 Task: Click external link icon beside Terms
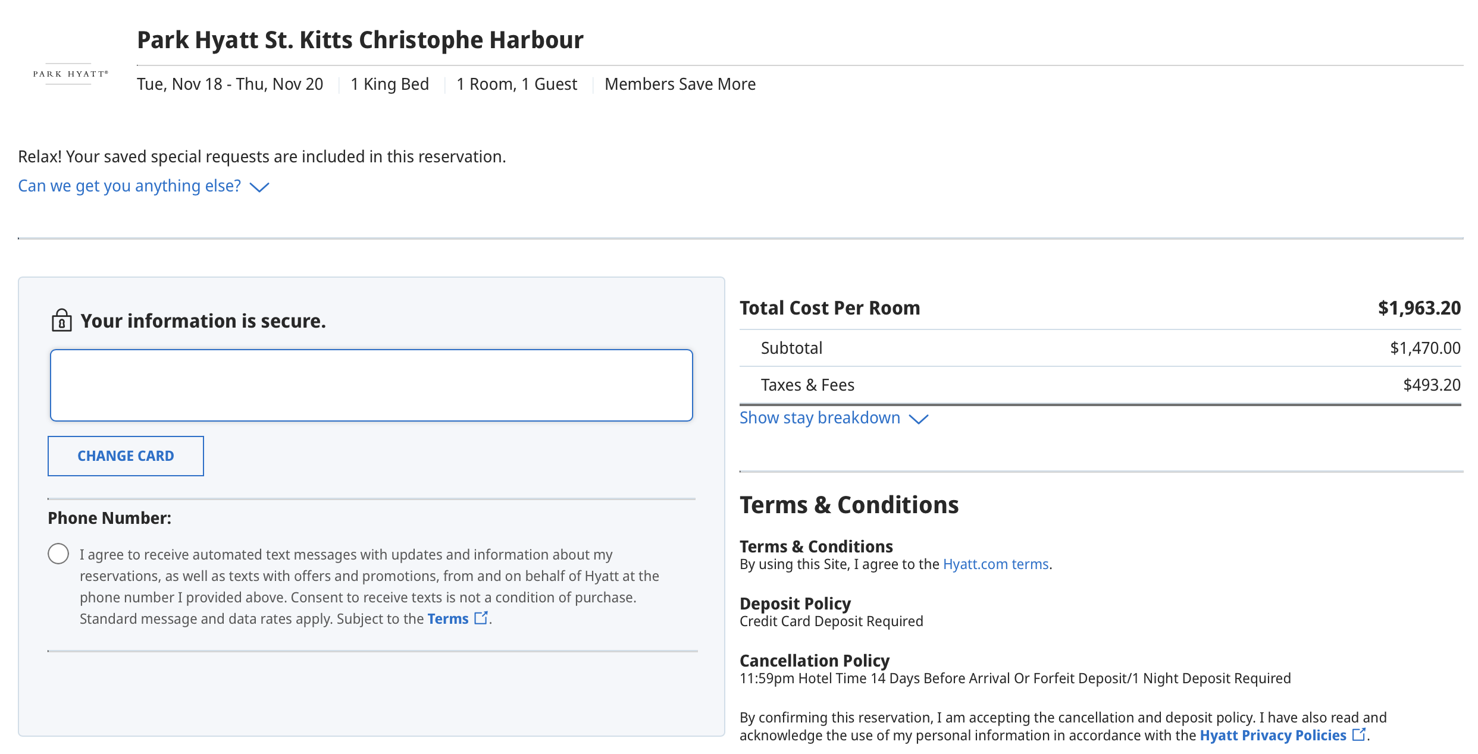(x=481, y=618)
